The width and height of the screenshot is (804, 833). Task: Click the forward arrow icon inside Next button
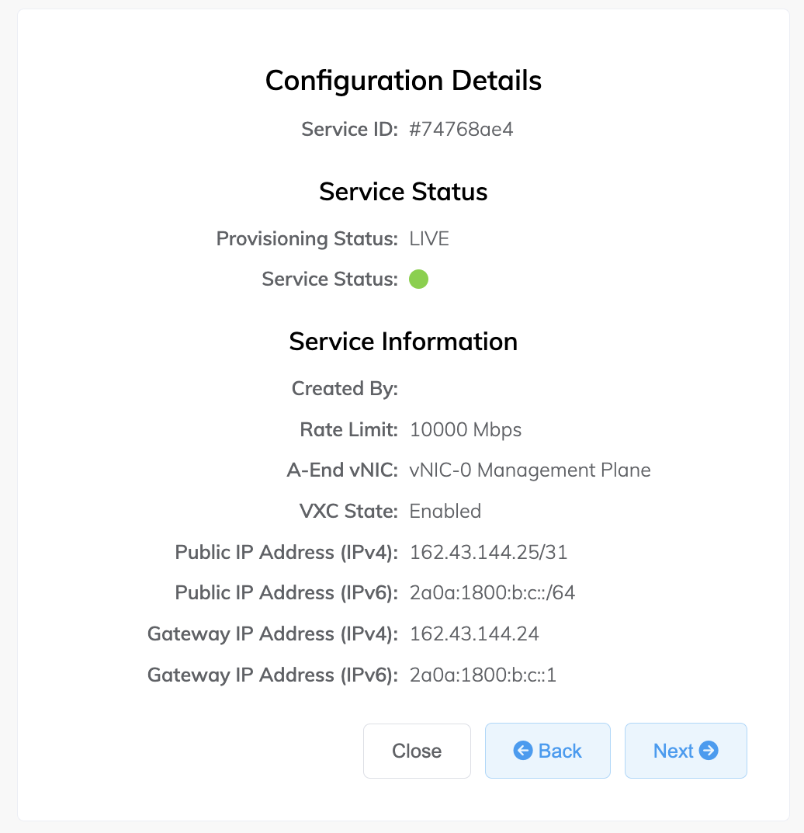708,751
